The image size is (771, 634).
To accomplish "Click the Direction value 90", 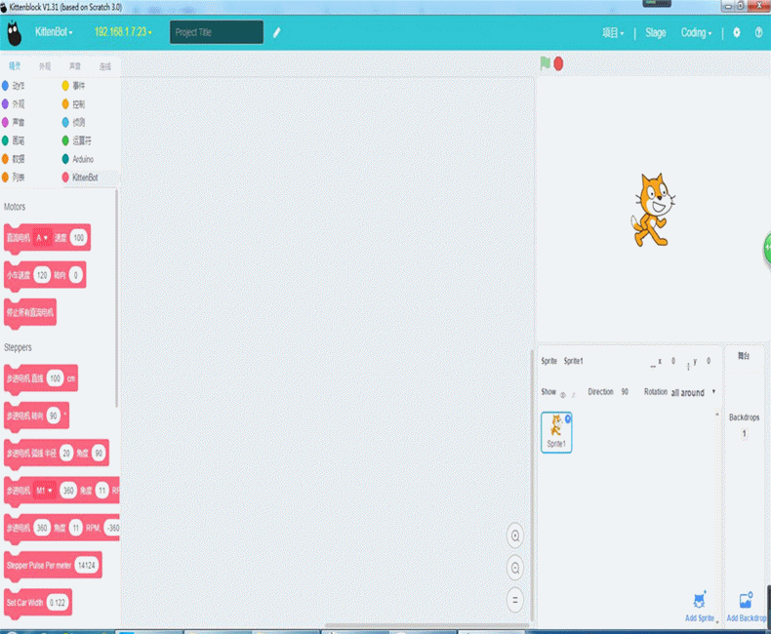I will (625, 392).
